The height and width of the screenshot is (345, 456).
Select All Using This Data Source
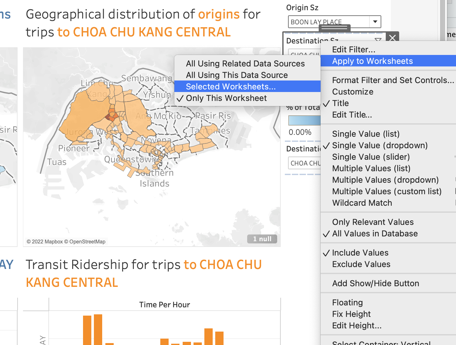(x=237, y=75)
